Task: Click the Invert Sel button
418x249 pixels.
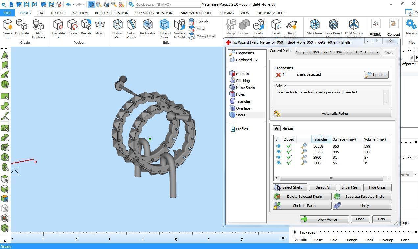Action: [350, 187]
